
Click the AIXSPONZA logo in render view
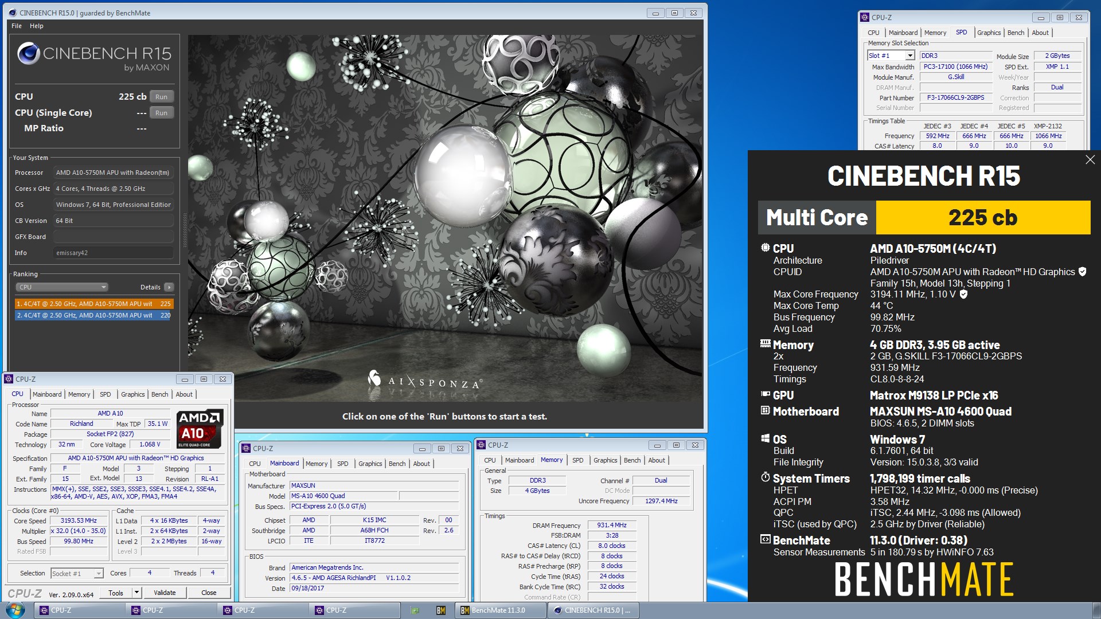[x=424, y=380]
